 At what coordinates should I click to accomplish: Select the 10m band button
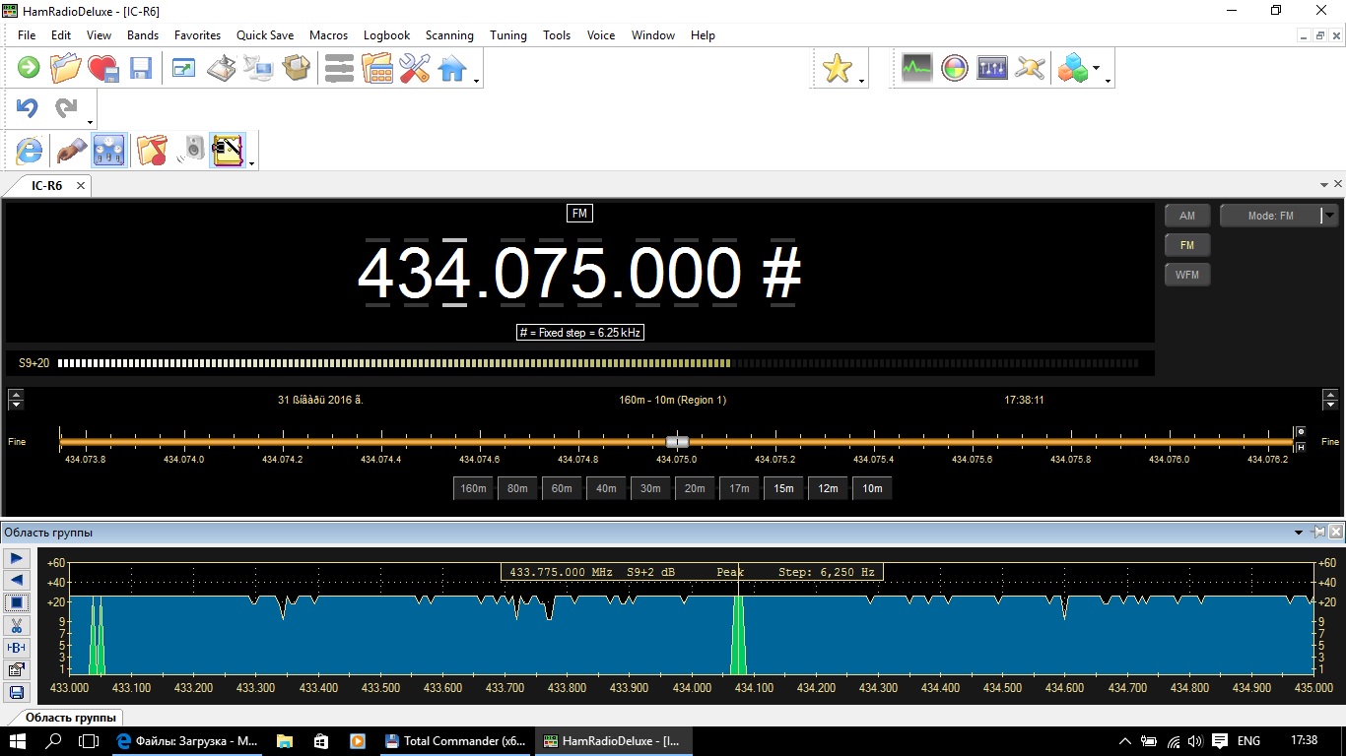point(872,488)
